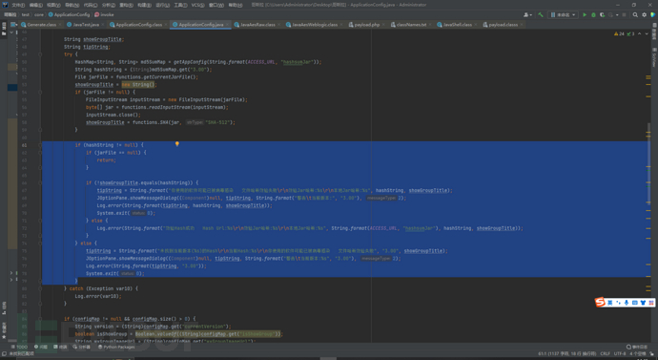Click the Sogou microphone voice input icon

click(x=627, y=303)
